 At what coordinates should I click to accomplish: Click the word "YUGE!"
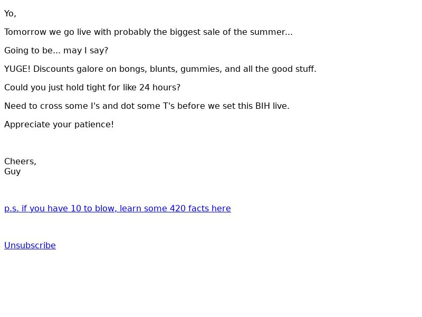pos(17,69)
